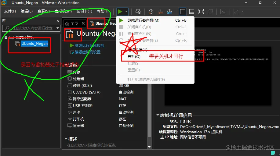Open the console view icon
The width and height of the screenshot is (280, 156).
pos(223,12)
